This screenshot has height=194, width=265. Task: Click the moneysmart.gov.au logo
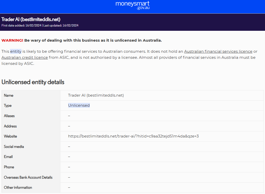[x=132, y=5]
